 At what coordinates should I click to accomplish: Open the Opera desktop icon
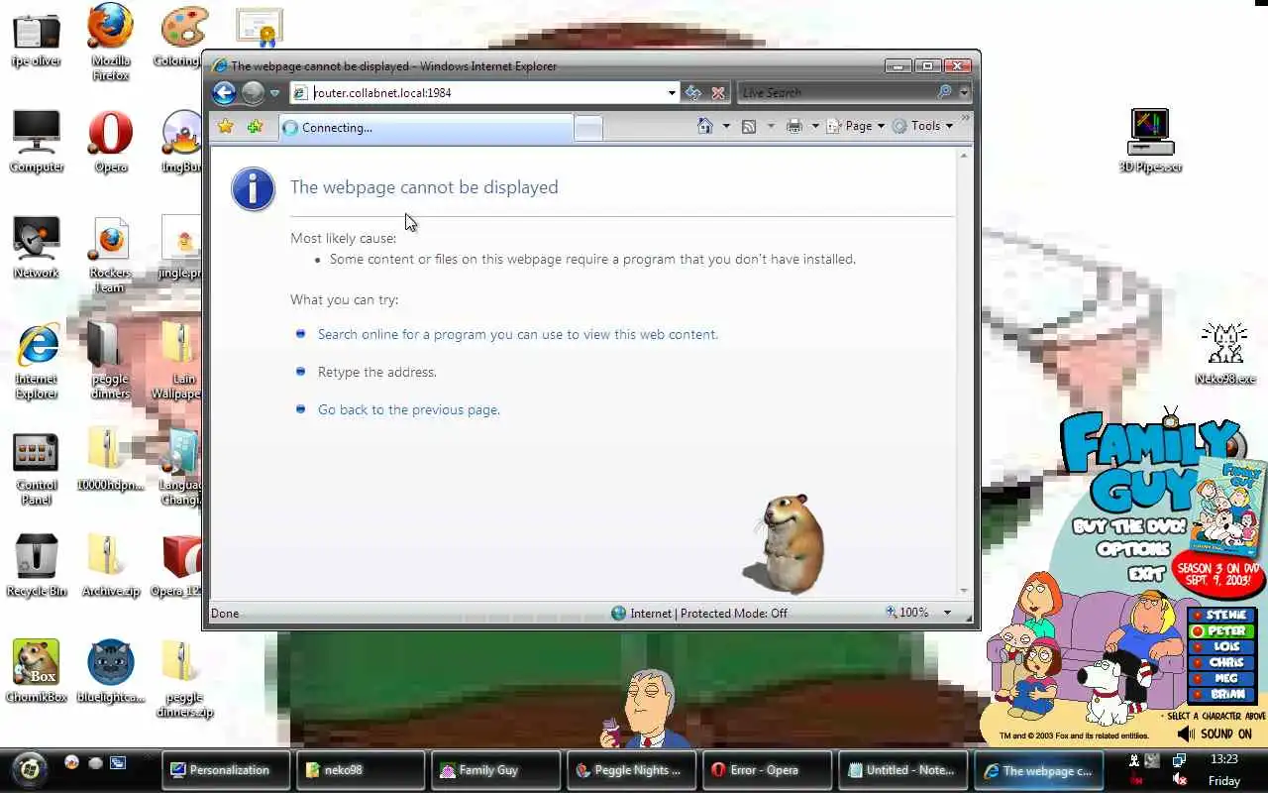[111, 141]
